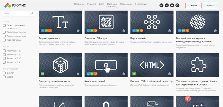Open the Карта знаний plugin image

click(x=152, y=22)
